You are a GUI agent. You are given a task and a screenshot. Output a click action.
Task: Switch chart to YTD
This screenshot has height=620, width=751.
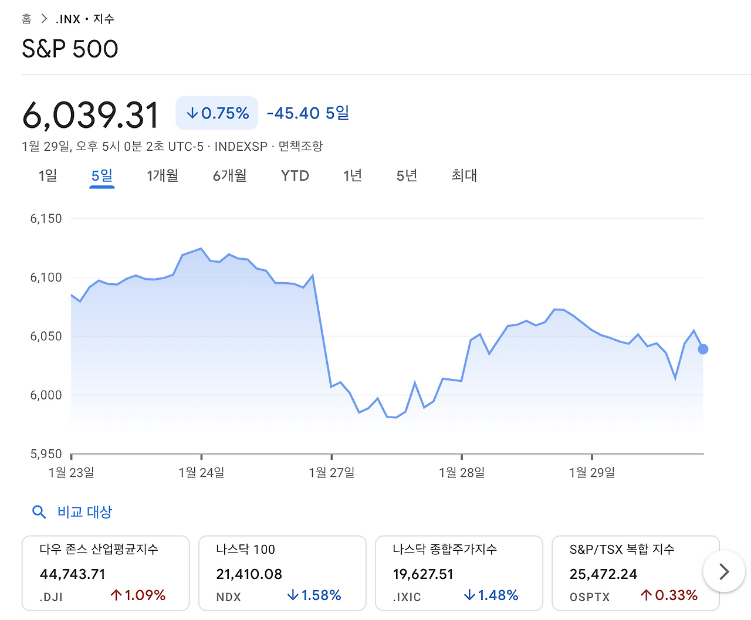(295, 175)
